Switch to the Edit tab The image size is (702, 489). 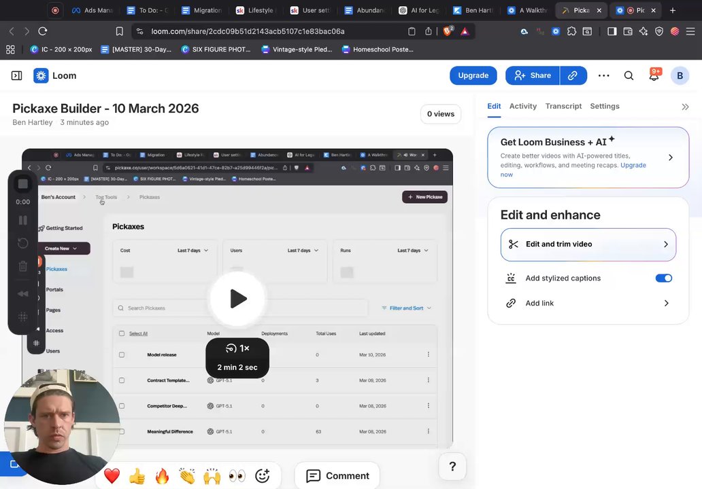click(494, 107)
